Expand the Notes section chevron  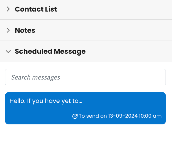click(8, 30)
